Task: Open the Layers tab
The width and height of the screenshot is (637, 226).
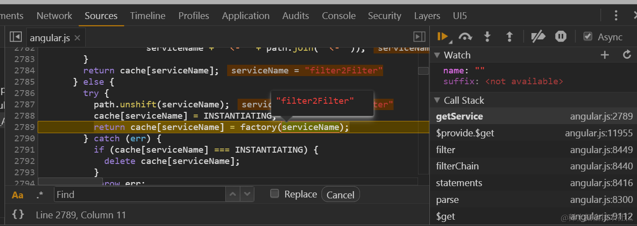Action: pyautogui.click(x=427, y=16)
